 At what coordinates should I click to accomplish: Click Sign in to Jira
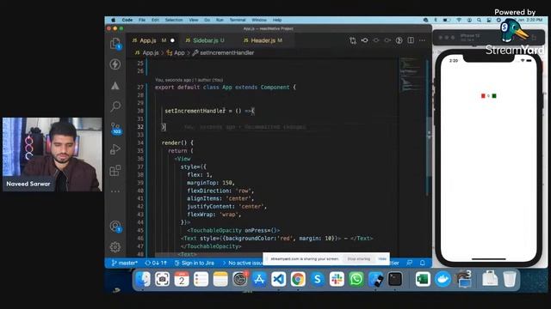[x=195, y=263]
